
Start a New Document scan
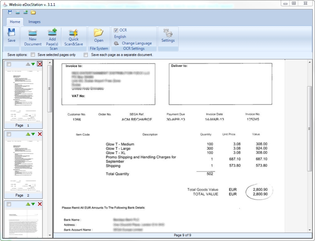[33, 37]
